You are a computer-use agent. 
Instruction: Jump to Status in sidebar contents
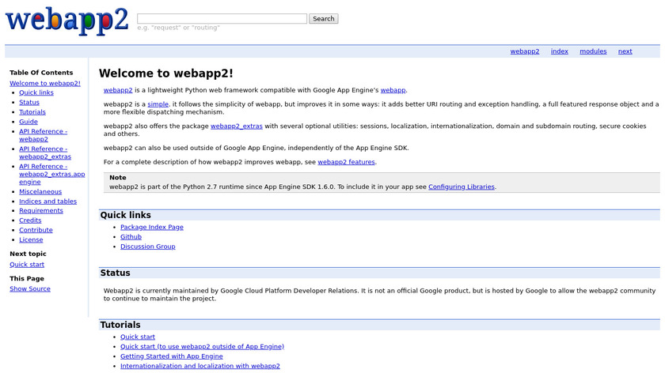pos(28,102)
